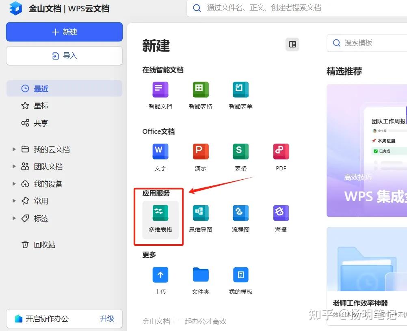Click the 升级 upgrade link

coord(107,319)
